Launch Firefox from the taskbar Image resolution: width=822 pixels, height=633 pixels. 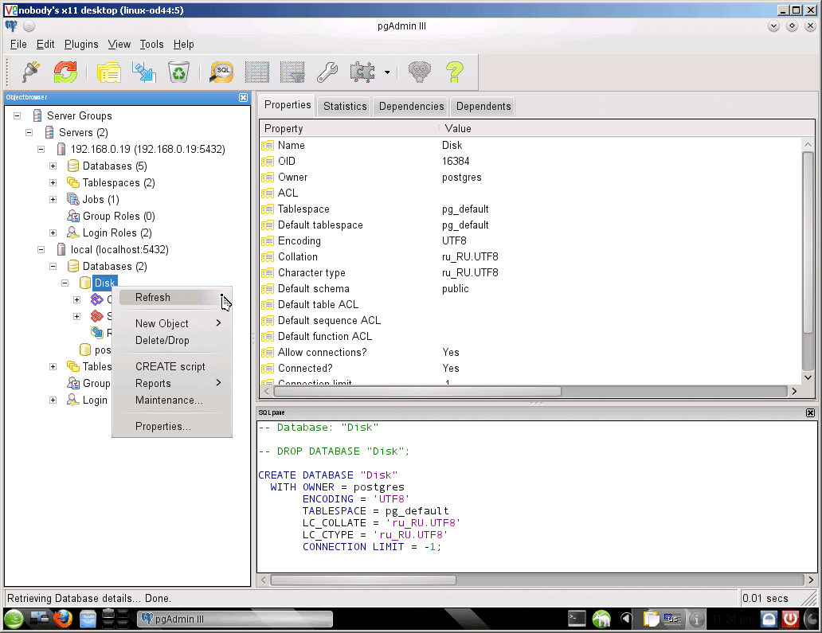[64, 619]
